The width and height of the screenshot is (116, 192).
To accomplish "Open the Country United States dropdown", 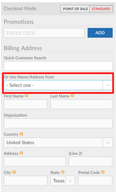I will [x=58, y=142].
